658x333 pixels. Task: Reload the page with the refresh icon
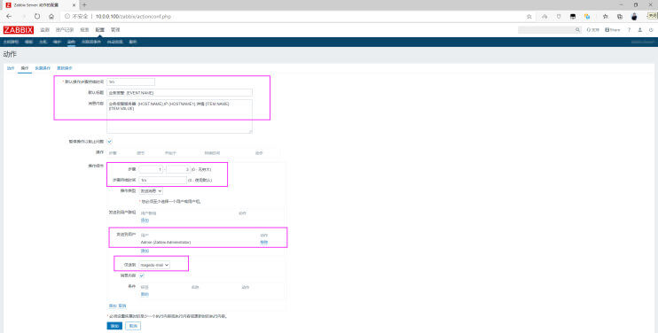tap(37, 16)
